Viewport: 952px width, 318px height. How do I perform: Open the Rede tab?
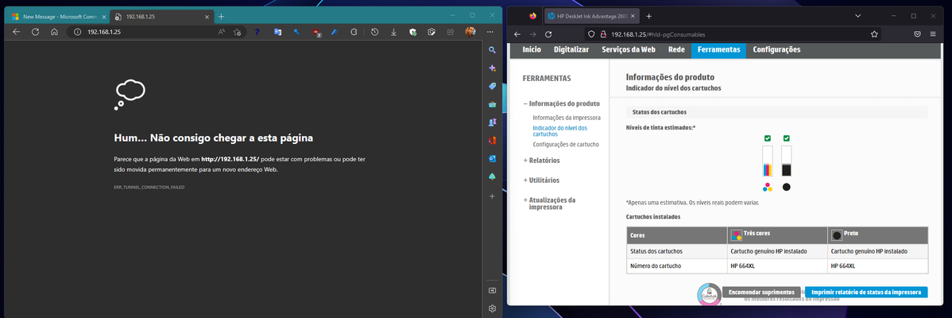coord(676,50)
